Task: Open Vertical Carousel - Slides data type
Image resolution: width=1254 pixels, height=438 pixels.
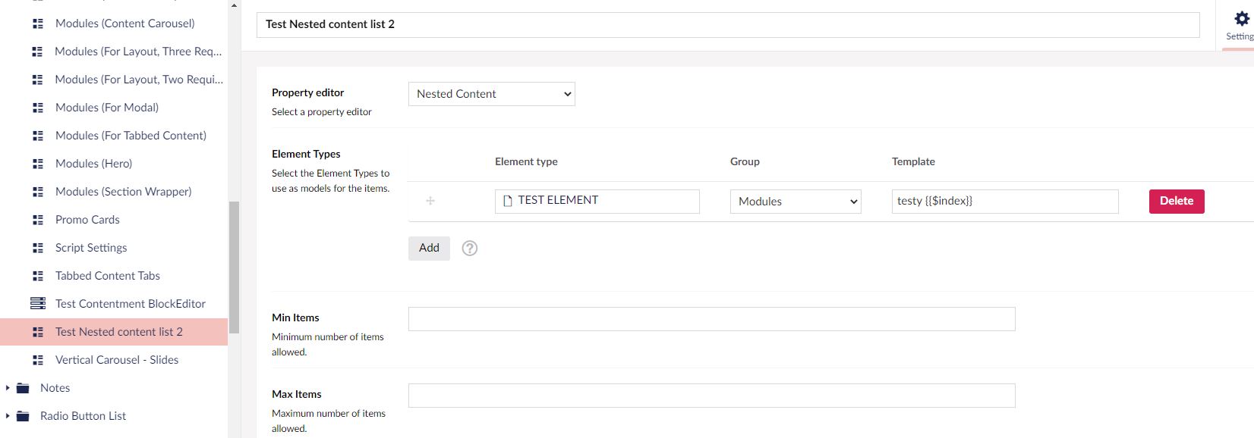Action: click(x=116, y=360)
